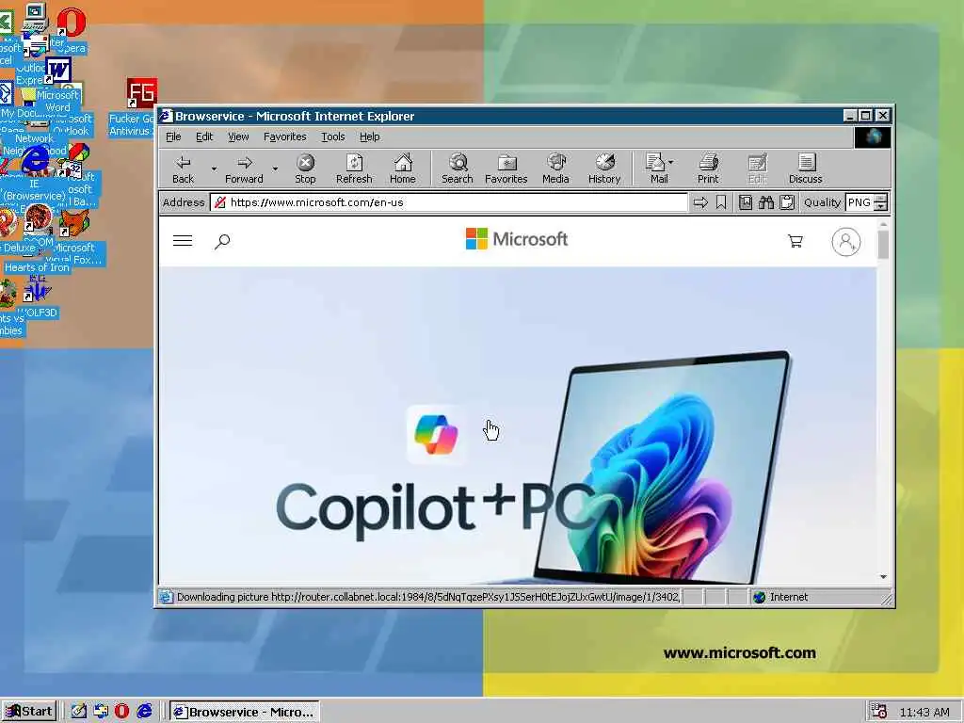Click the Forward arrow toolbar button
The height and width of the screenshot is (723, 964).
244,169
